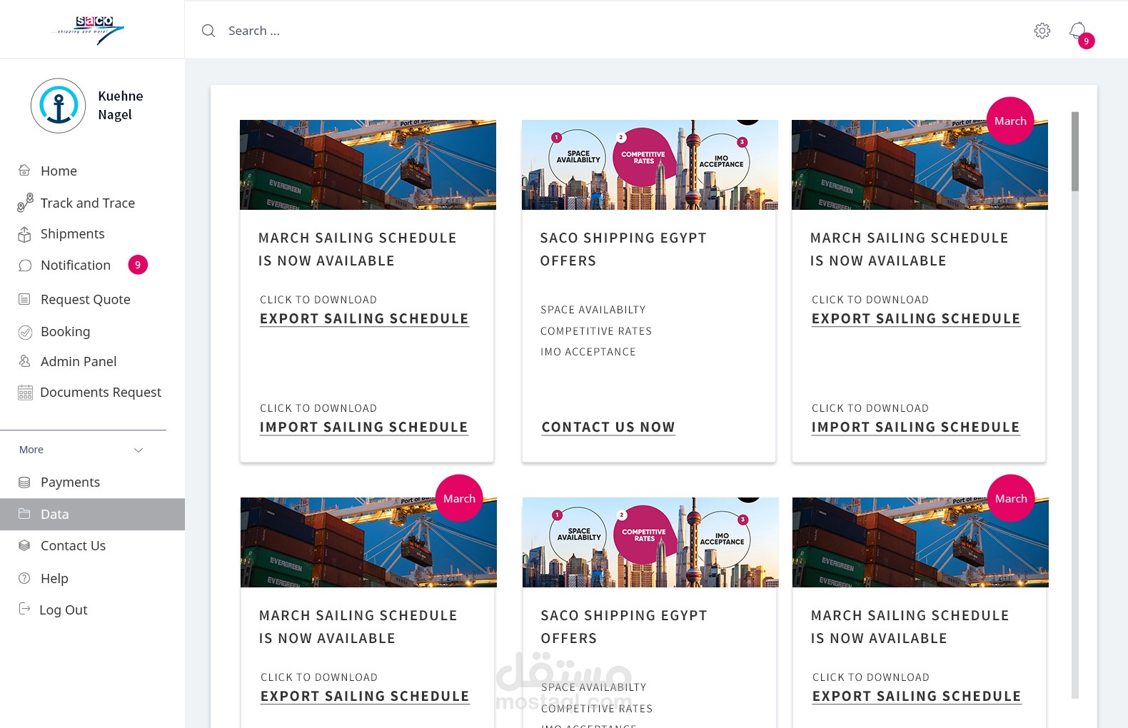Open the notifications bell icon
Image resolution: width=1128 pixels, height=728 pixels.
click(1078, 31)
